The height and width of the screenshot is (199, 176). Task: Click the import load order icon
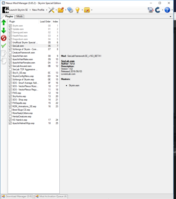coord(4,61)
